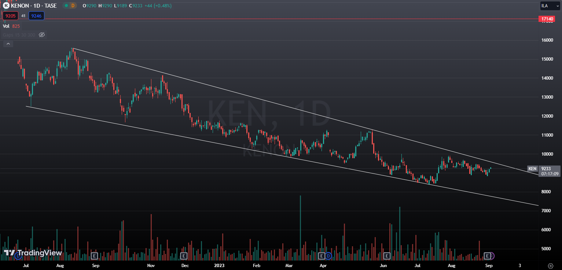This screenshot has height=270, width=562.
Task: Click the buy price button 9246
Action: (x=37, y=16)
